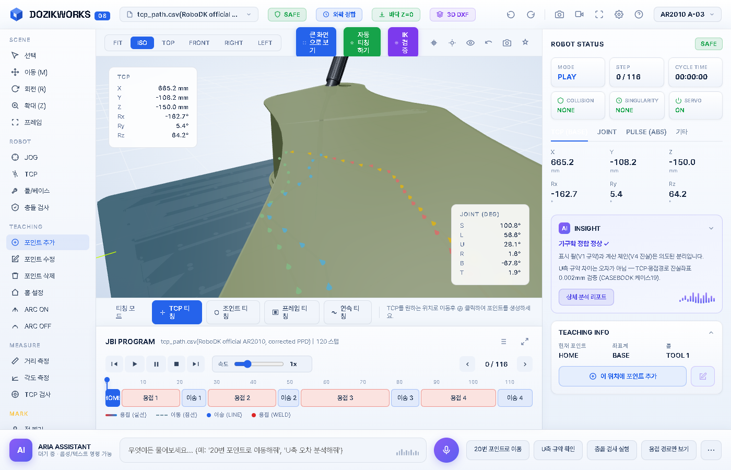The height and width of the screenshot is (470, 731).
Task: Select 포인트 수정 in teaching section
Action: (48, 259)
